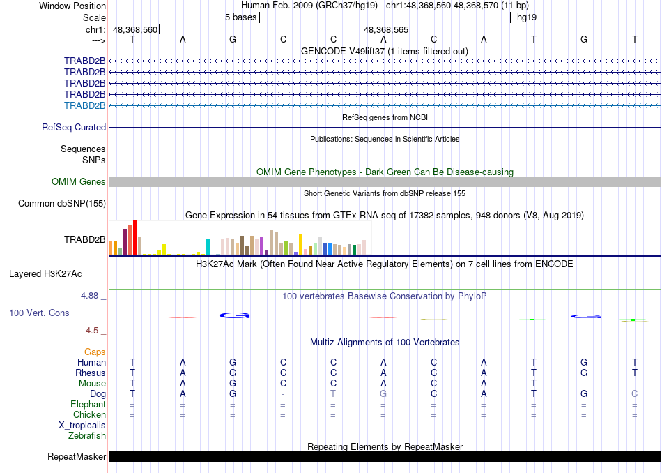Click the lime green expression bar

pyautogui.click(x=286, y=248)
